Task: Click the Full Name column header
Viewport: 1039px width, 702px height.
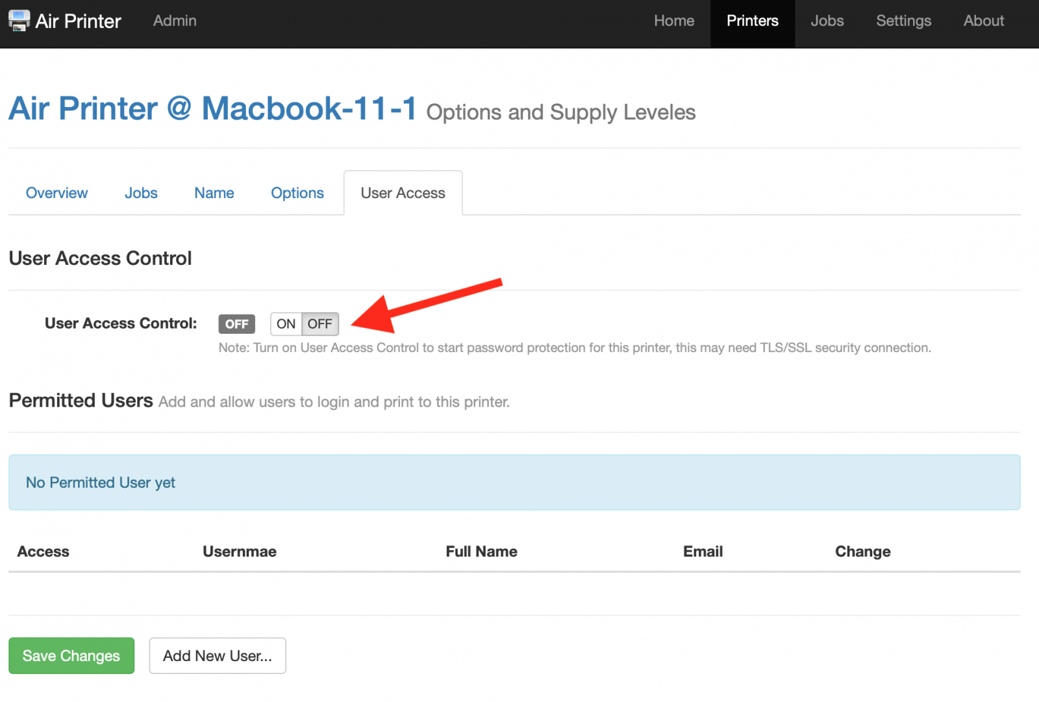Action: [x=482, y=551]
